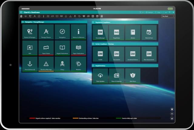Open the Routes & Passages tile
The width and height of the screenshot is (194, 130).
30,32
